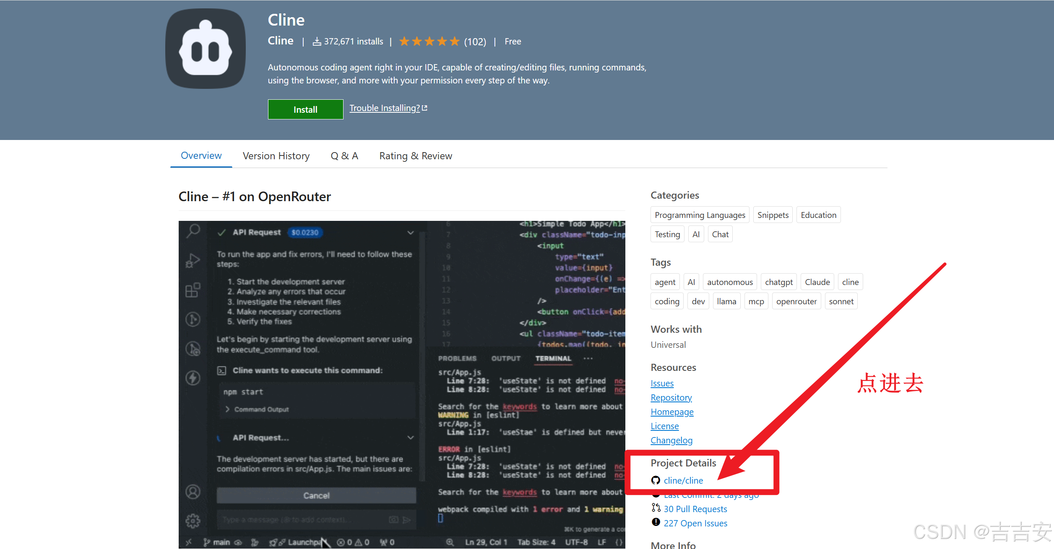This screenshot has height=549, width=1054.
Task: Open the Repository resource link
Action: 671,398
